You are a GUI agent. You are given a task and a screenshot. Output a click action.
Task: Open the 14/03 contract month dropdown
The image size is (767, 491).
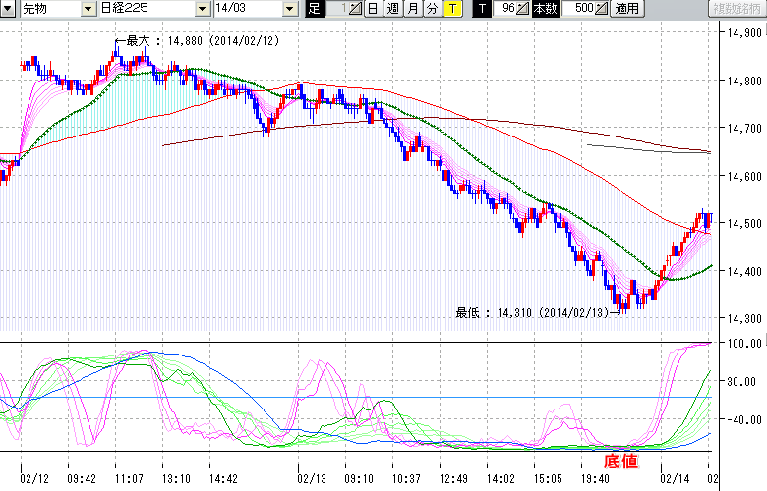click(x=289, y=9)
